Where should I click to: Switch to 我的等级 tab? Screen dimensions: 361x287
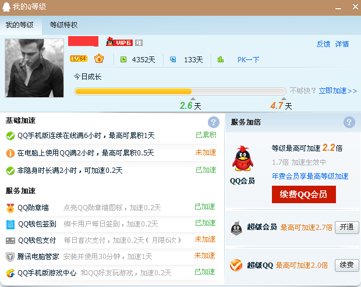(x=20, y=25)
